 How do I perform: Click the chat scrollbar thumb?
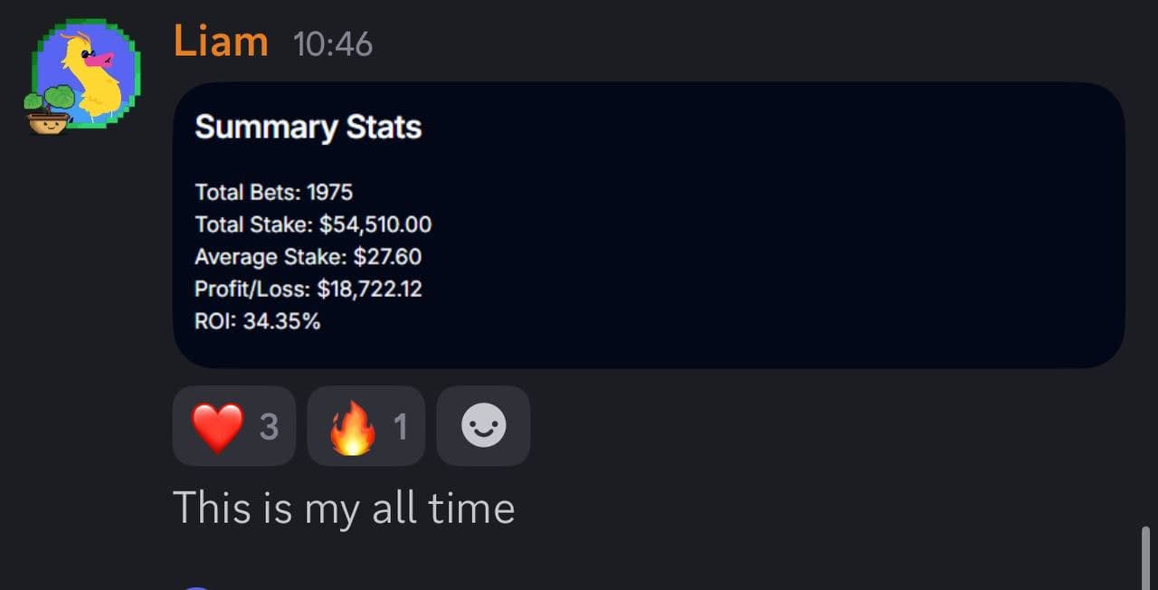pos(1146,557)
